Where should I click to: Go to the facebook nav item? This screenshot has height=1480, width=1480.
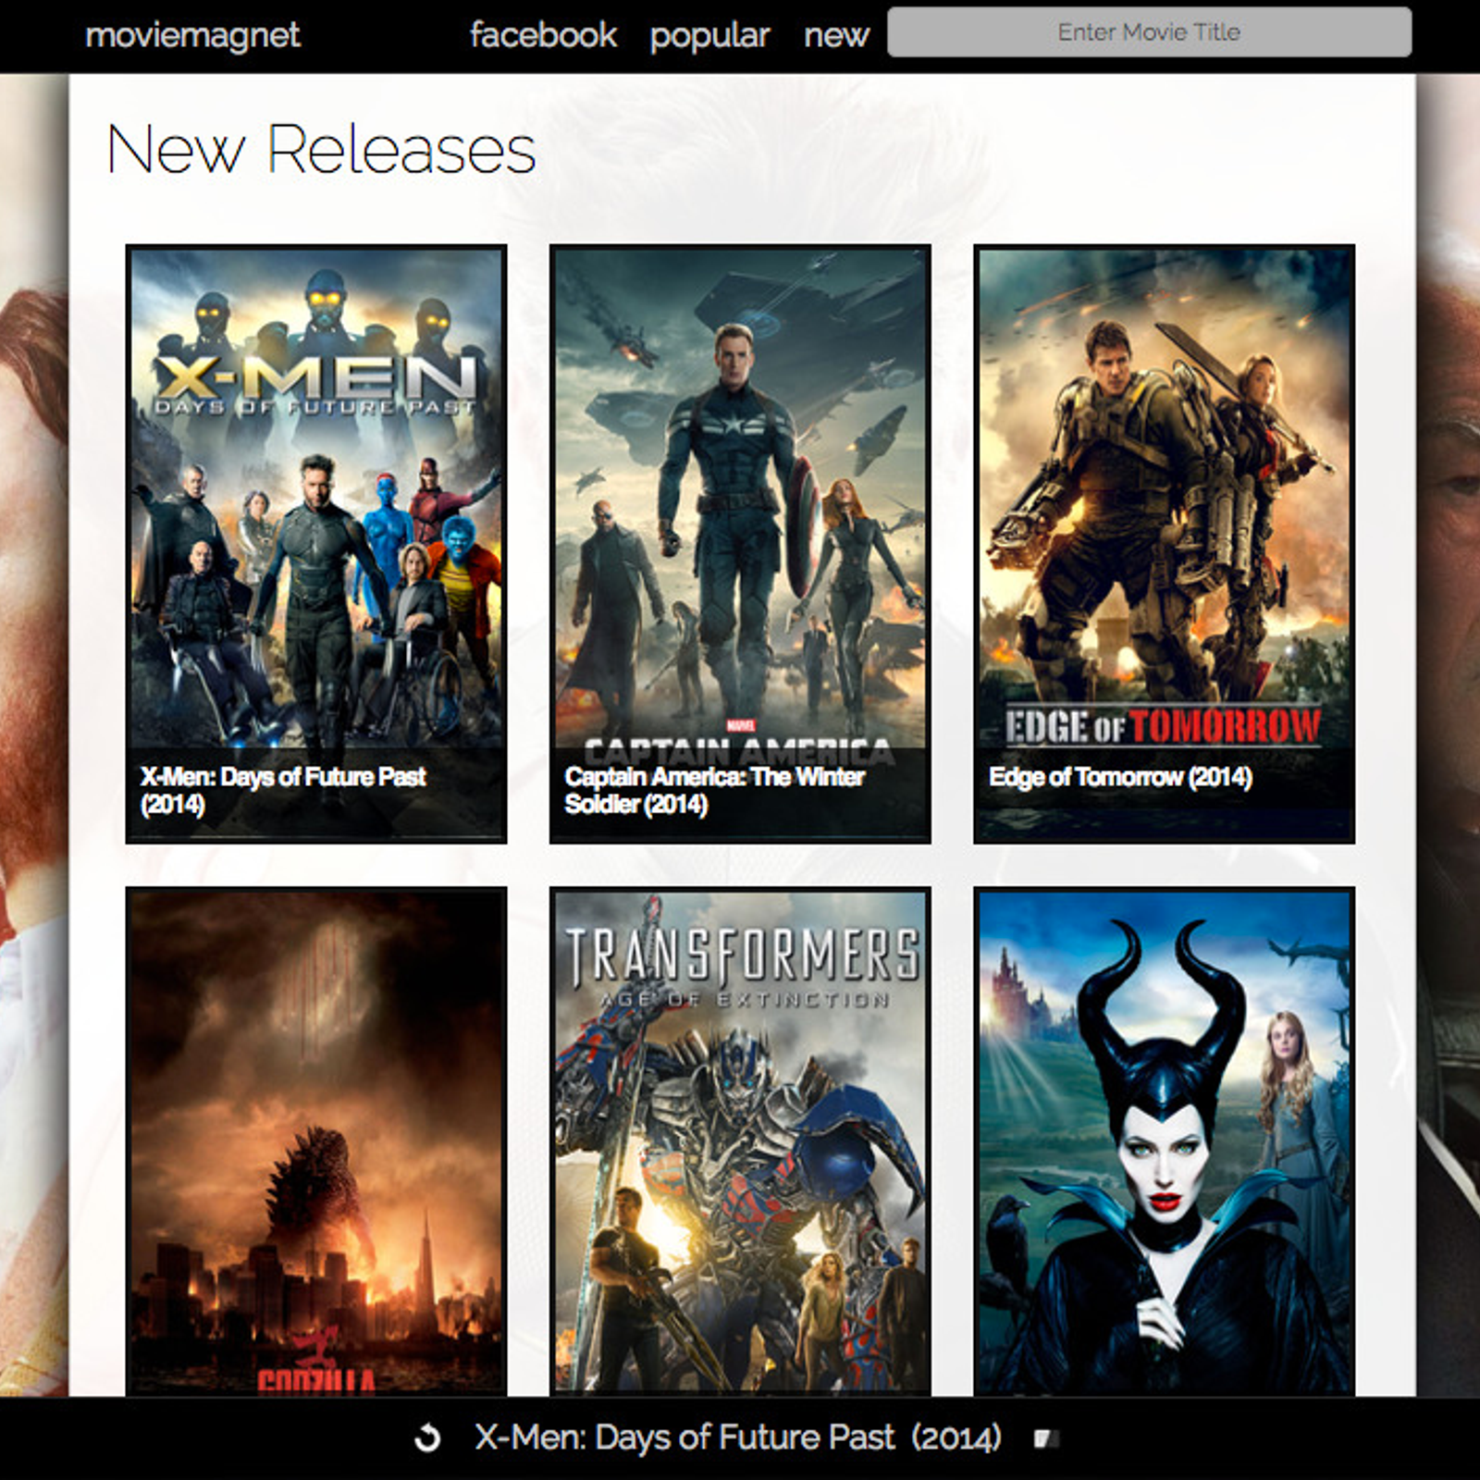point(543,35)
